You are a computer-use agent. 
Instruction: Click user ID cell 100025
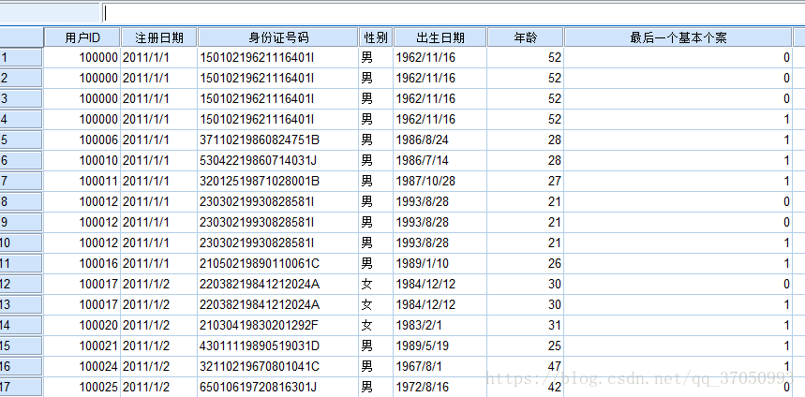pos(82,388)
